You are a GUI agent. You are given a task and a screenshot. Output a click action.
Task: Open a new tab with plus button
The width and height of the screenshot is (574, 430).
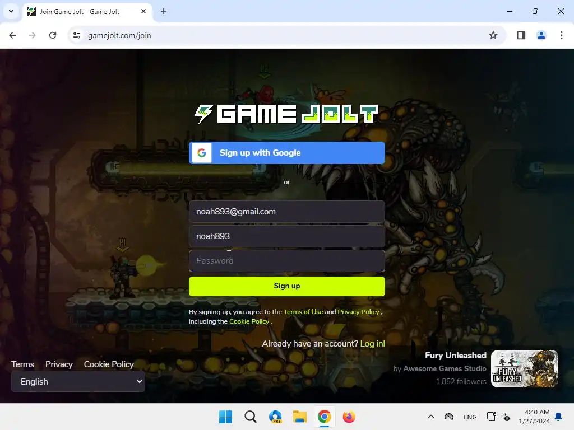[164, 11]
